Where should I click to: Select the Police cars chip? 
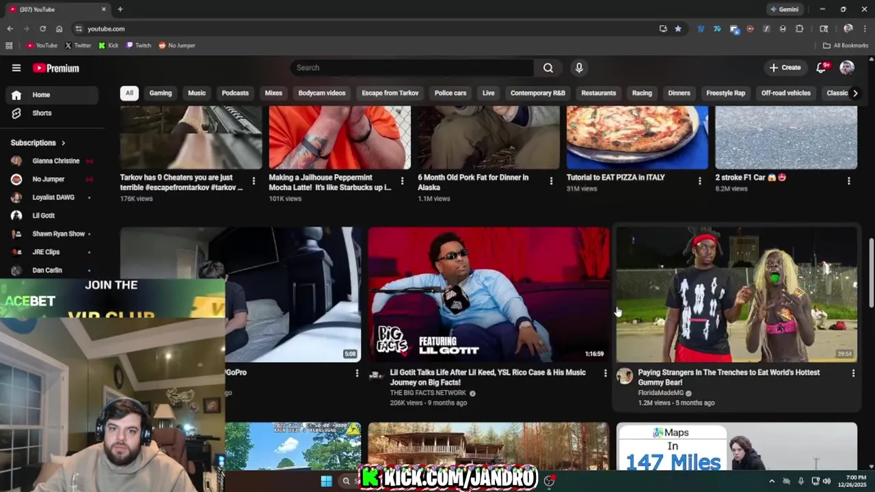450,93
